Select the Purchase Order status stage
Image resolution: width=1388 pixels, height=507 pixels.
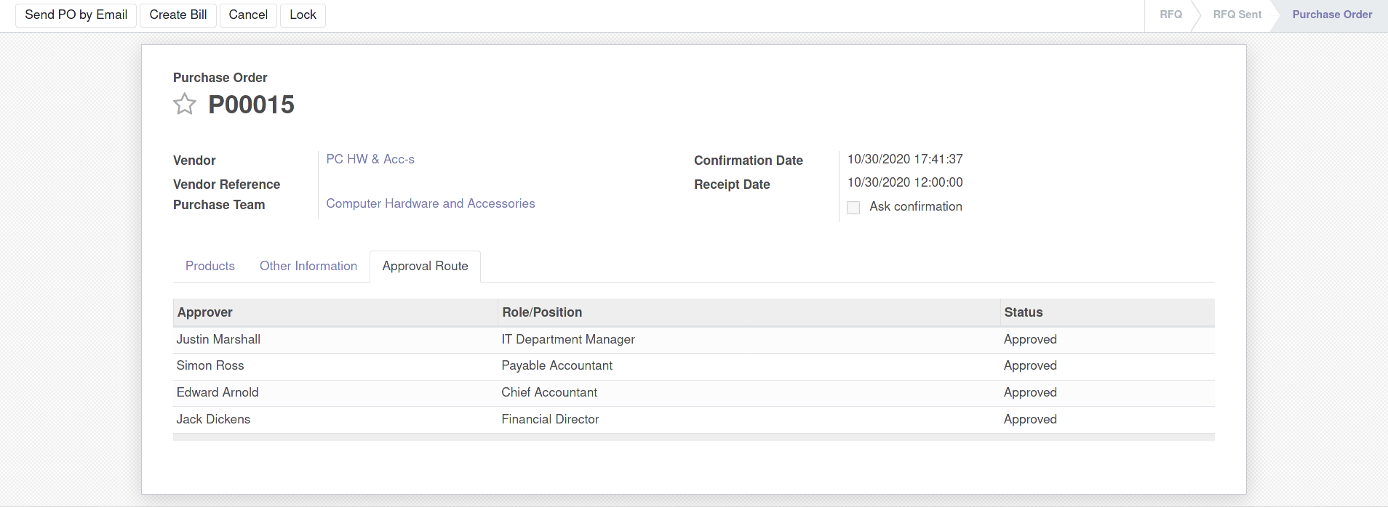pyautogui.click(x=1331, y=15)
